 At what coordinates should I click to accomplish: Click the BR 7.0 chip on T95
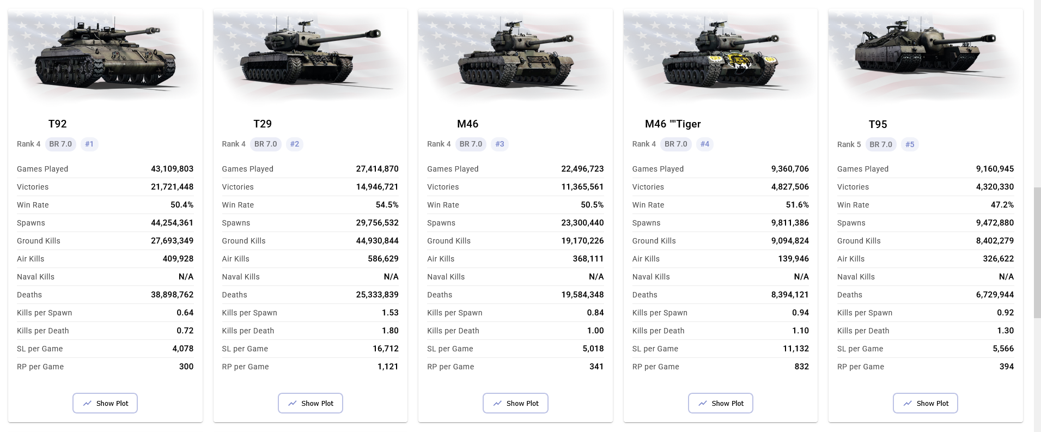tap(881, 144)
